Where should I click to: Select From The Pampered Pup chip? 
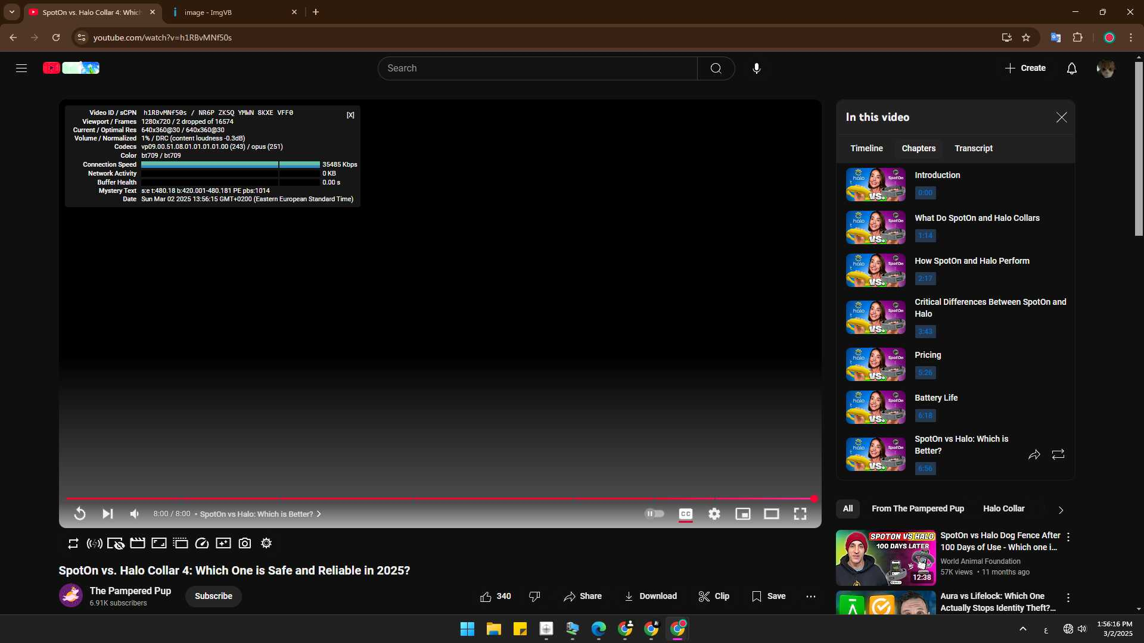point(918,508)
